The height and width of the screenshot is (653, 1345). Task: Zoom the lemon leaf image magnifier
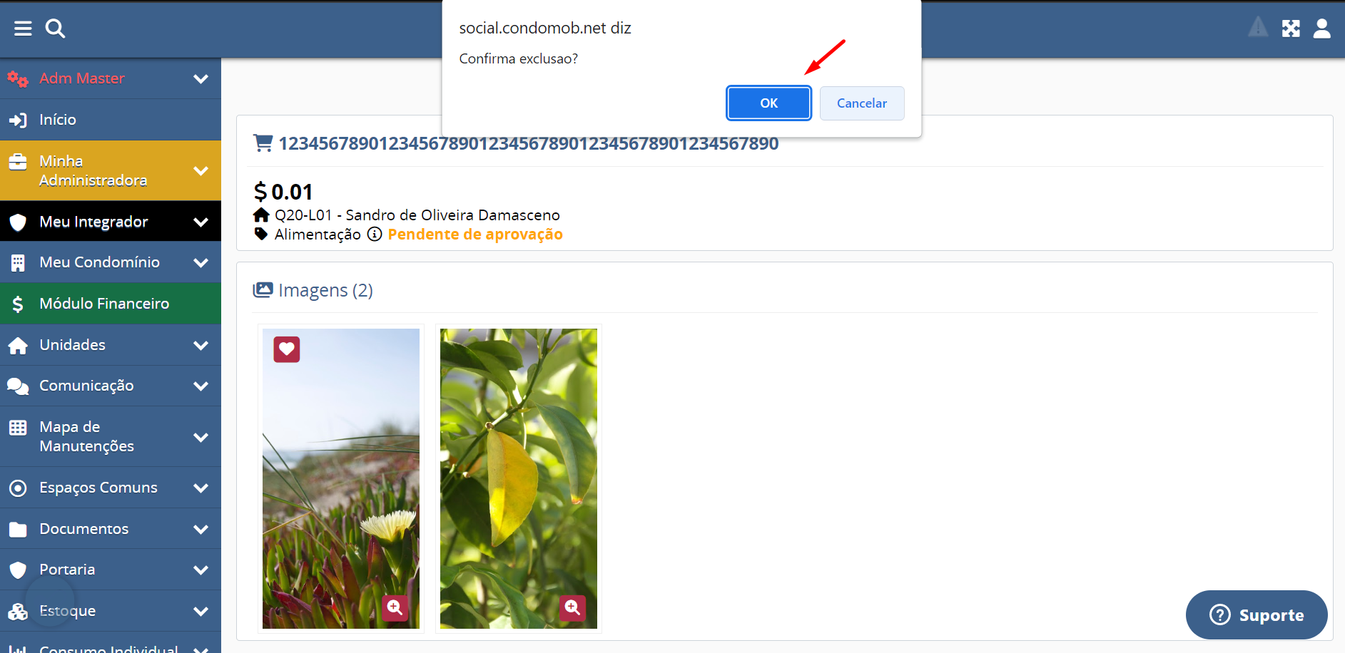(x=572, y=607)
